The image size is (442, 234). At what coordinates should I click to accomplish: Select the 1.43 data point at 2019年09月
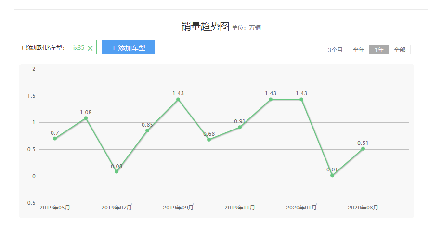[178, 100]
